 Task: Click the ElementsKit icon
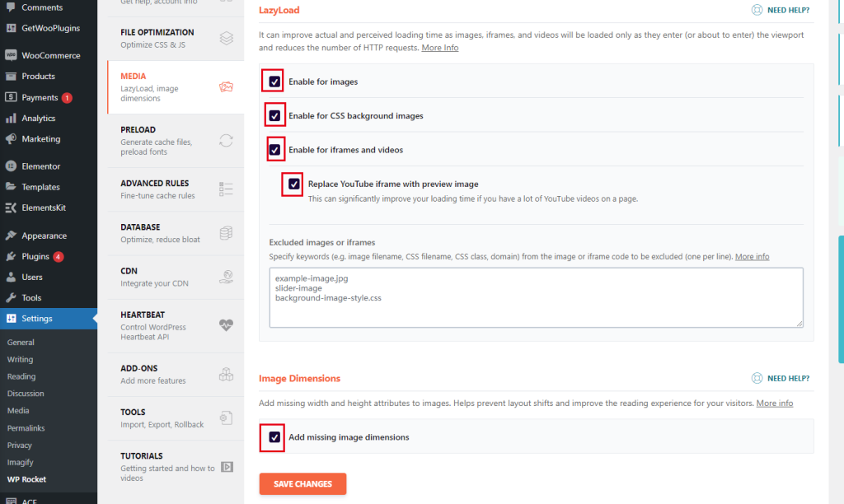click(x=11, y=208)
